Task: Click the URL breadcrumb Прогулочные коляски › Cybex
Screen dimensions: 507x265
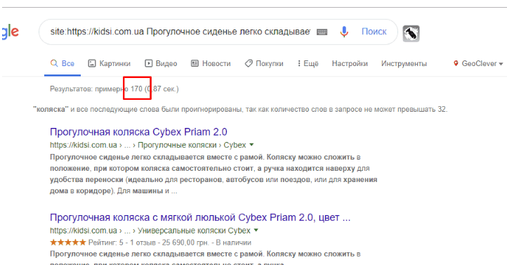Action: [x=192, y=145]
